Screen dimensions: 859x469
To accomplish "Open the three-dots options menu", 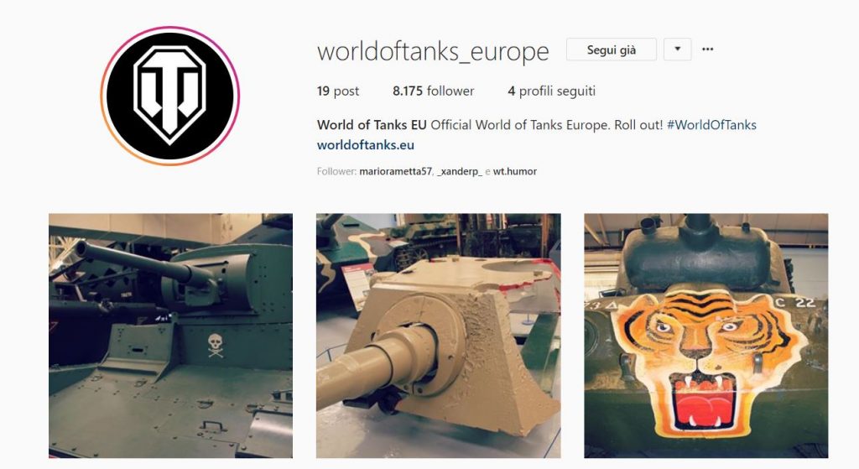I will point(707,50).
